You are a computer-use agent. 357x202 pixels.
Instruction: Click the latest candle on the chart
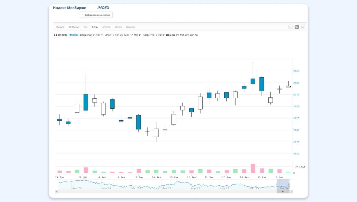pyautogui.click(x=288, y=86)
